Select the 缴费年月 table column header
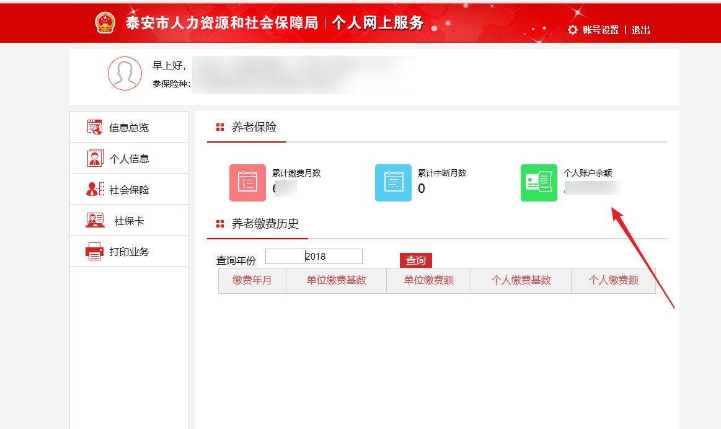 point(252,280)
